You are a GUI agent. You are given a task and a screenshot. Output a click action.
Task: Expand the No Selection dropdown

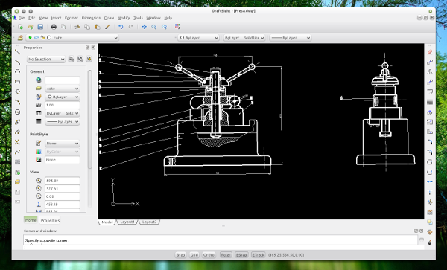(x=46, y=60)
